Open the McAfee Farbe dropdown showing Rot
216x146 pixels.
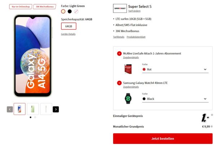click(175, 70)
